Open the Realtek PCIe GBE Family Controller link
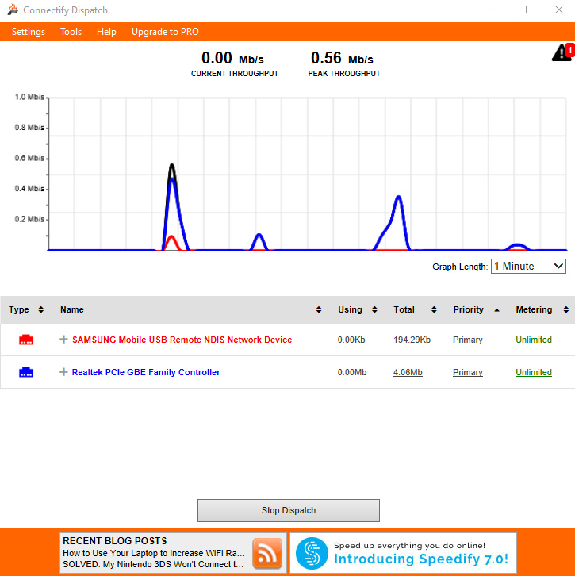Screen dimensions: 575x576 point(146,372)
